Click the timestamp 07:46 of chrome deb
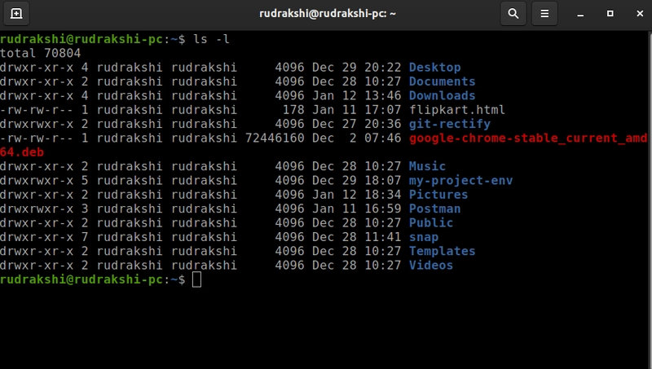Image resolution: width=652 pixels, height=369 pixels. (382, 138)
